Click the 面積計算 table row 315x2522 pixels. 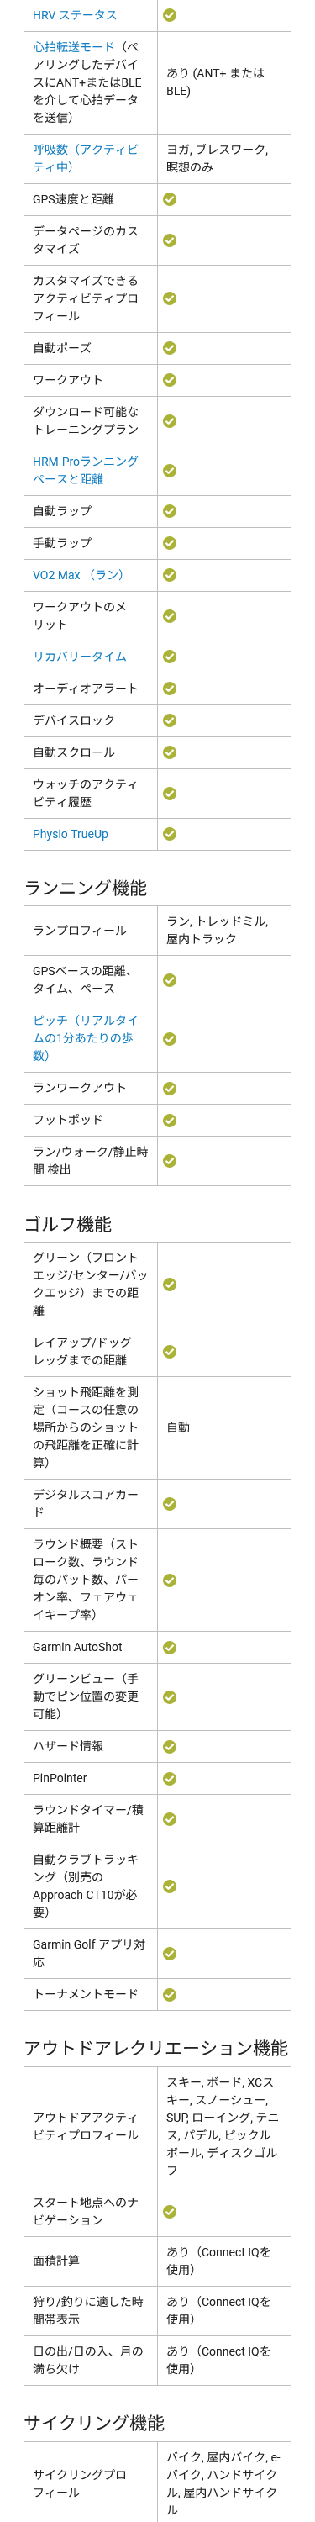pyautogui.click(x=158, y=2261)
